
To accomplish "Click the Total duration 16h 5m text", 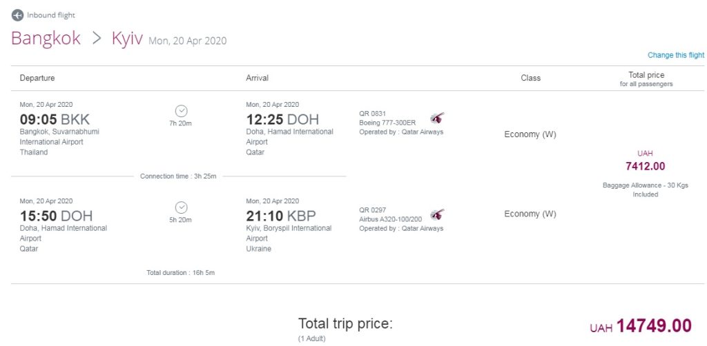I will [x=180, y=273].
